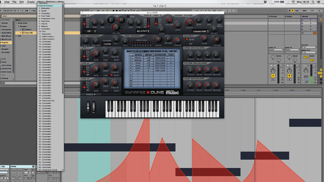Solo return track A
The image size is (324, 182).
(273, 80)
